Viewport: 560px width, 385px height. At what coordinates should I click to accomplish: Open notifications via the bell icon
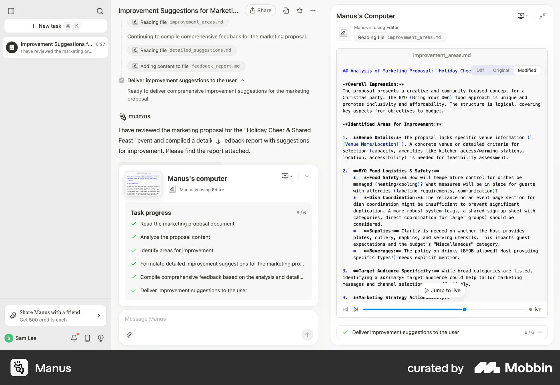pos(74,338)
